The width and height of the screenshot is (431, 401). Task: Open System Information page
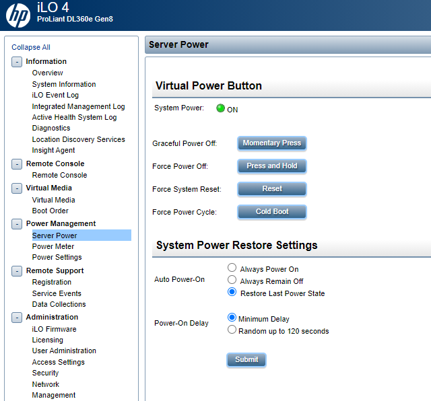click(64, 84)
